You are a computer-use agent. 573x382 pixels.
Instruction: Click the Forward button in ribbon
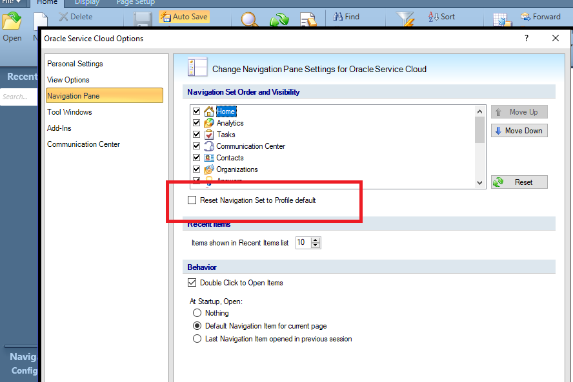541,17
